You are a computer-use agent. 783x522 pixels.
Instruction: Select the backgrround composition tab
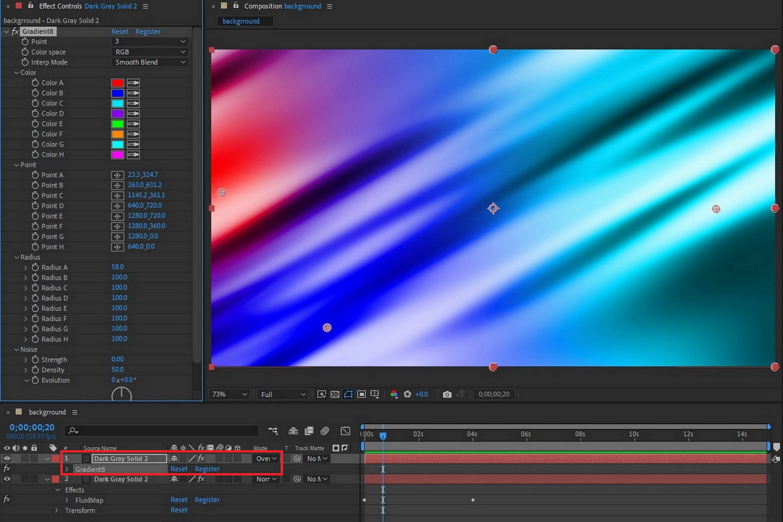(245, 21)
